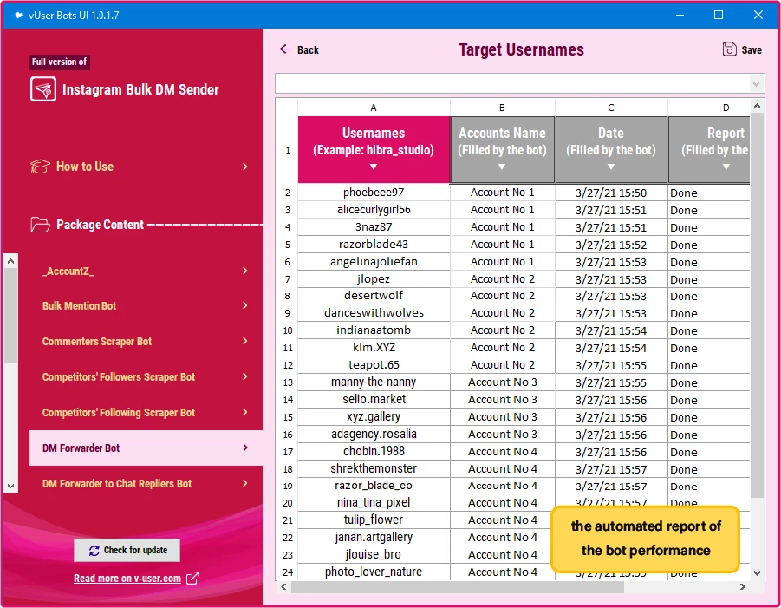Click the sidebar scroll down arrow
This screenshot has height=608, width=781.
click(x=11, y=486)
